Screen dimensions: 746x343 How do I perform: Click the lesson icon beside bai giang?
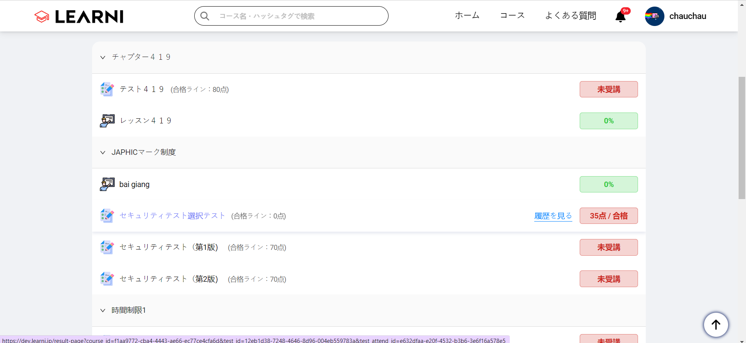107,184
